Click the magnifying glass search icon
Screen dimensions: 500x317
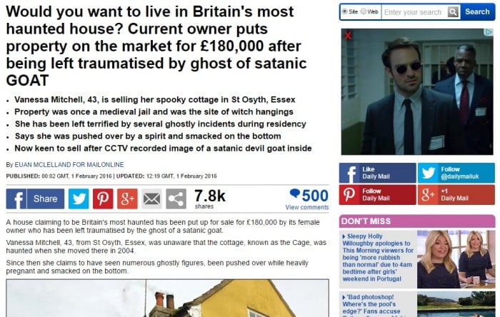453,12
